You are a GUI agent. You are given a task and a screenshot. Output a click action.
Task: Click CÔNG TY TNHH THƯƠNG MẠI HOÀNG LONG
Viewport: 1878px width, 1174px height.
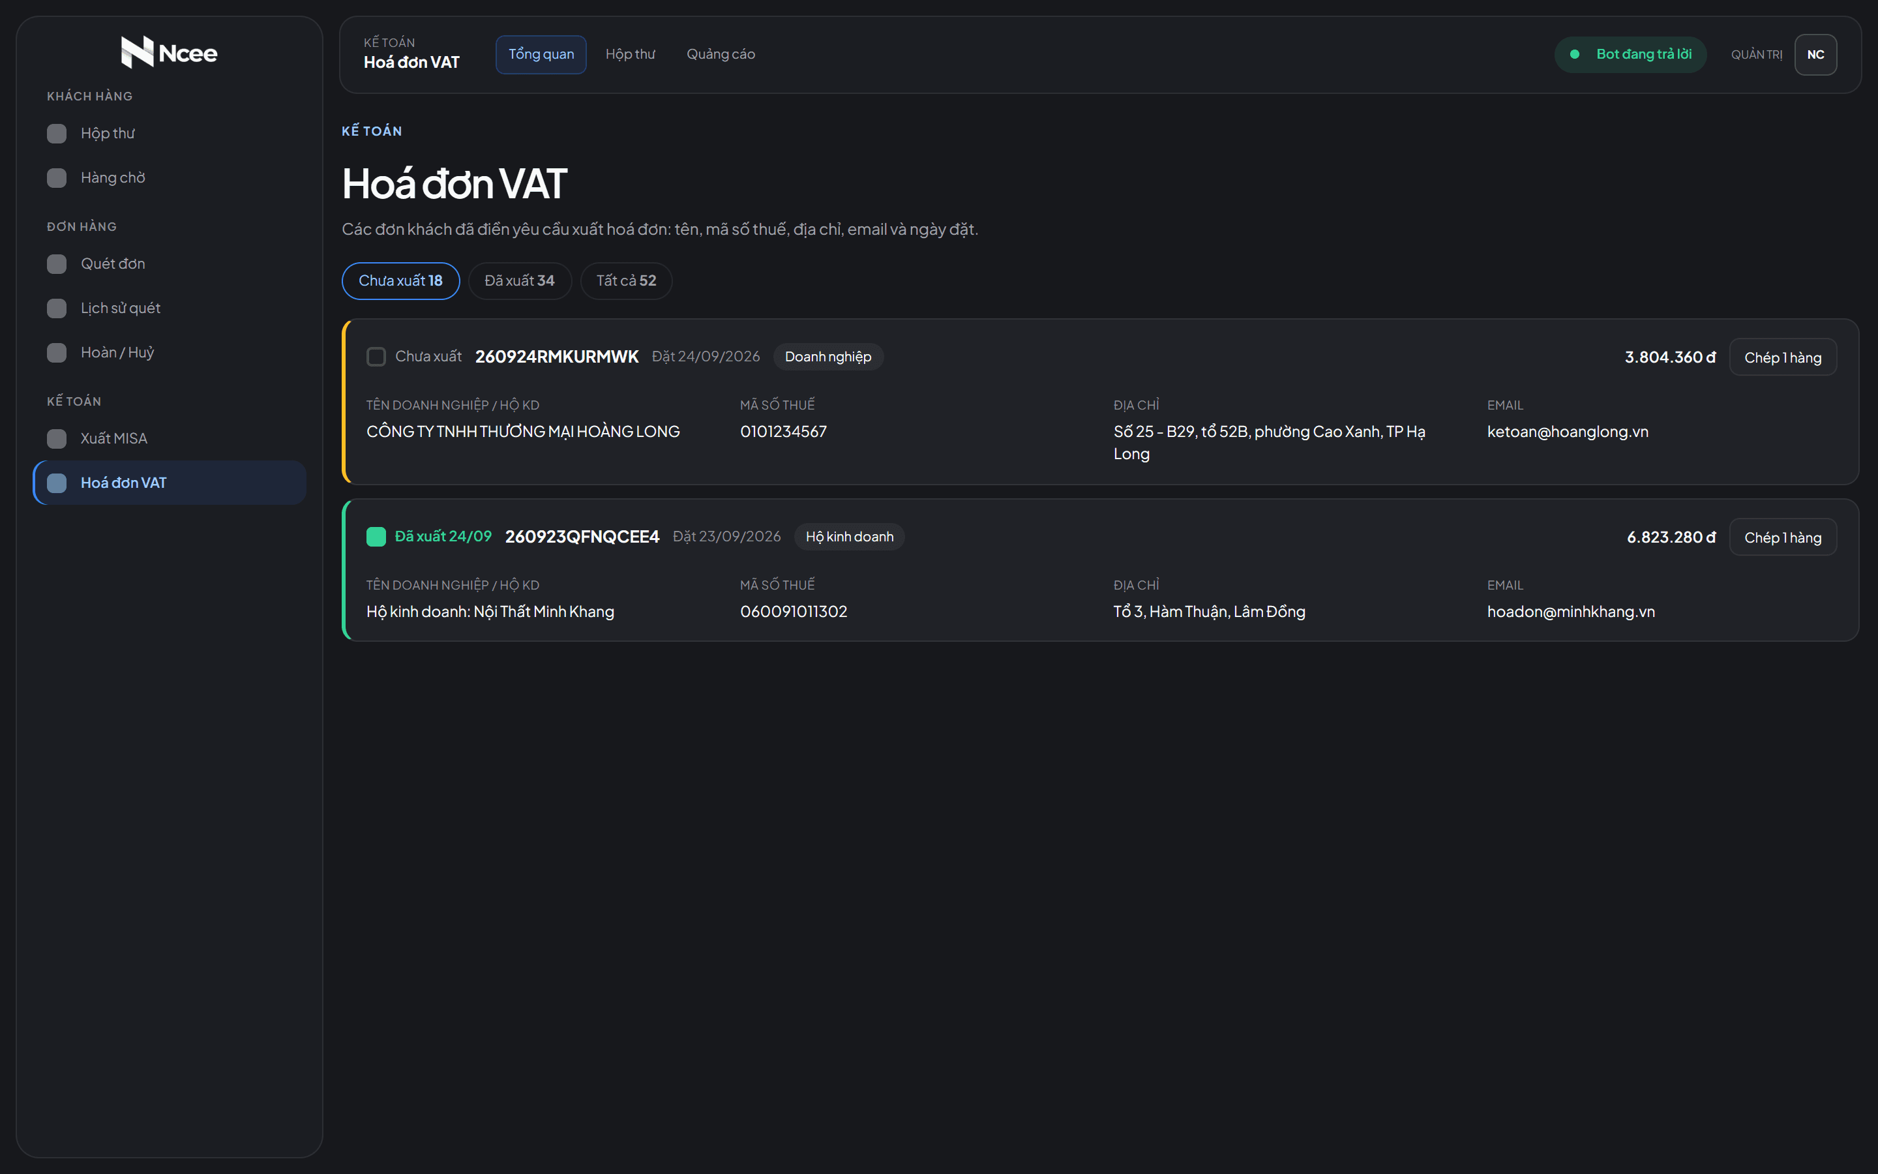[x=523, y=432]
